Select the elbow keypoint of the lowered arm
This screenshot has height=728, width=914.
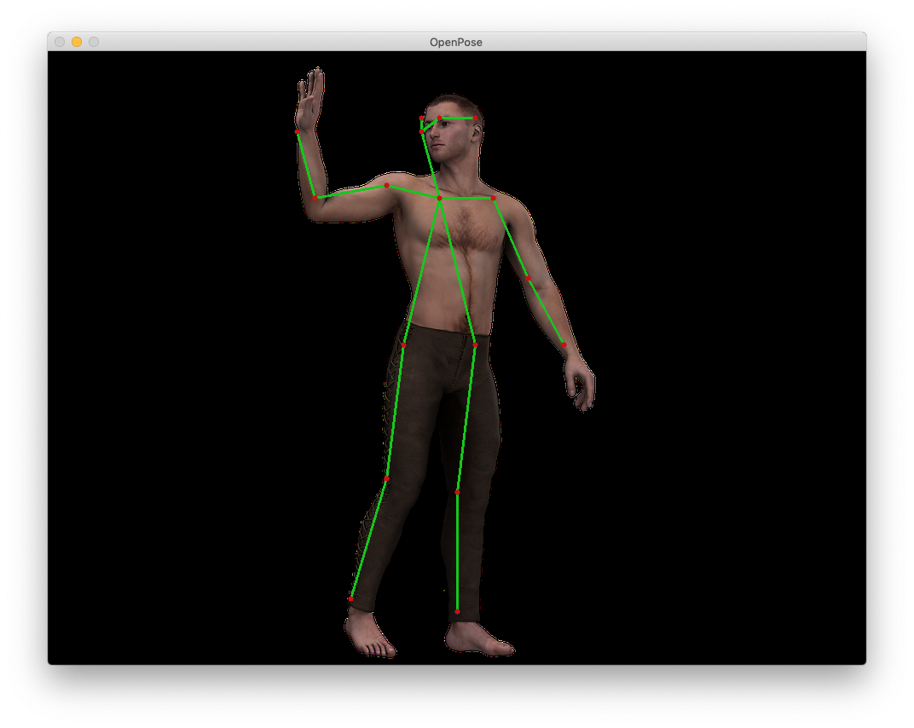529,278
